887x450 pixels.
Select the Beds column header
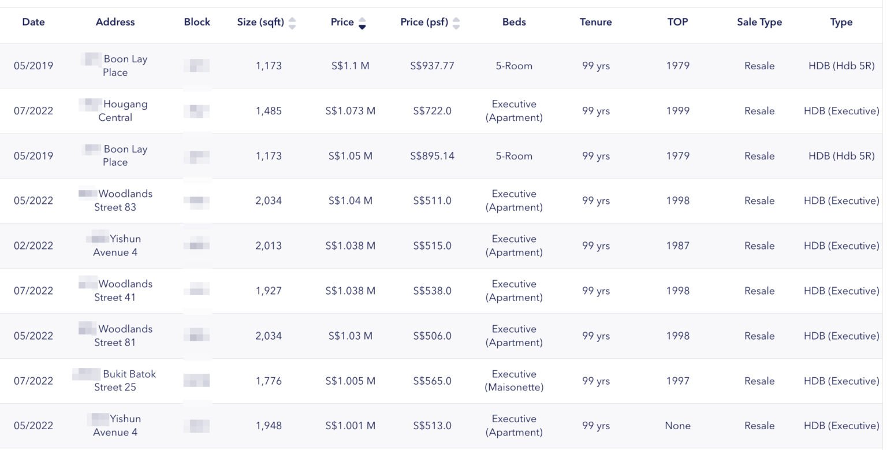pyautogui.click(x=514, y=22)
